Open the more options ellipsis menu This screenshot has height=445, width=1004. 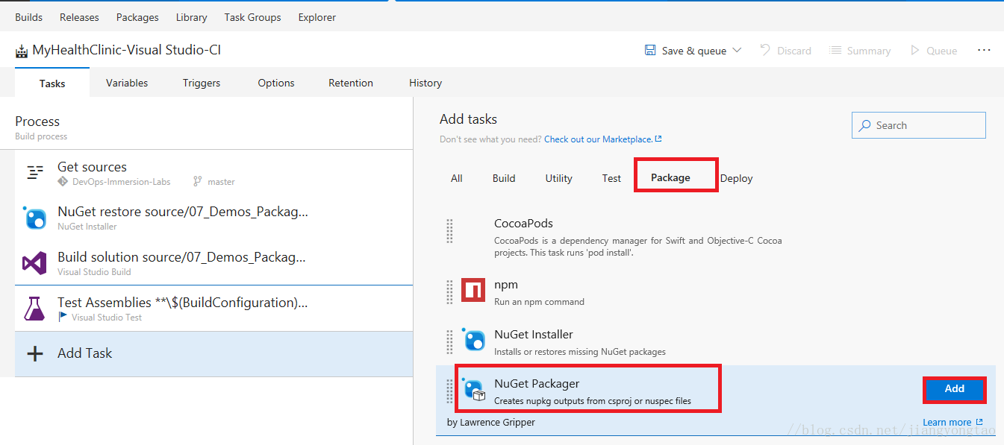pos(984,50)
